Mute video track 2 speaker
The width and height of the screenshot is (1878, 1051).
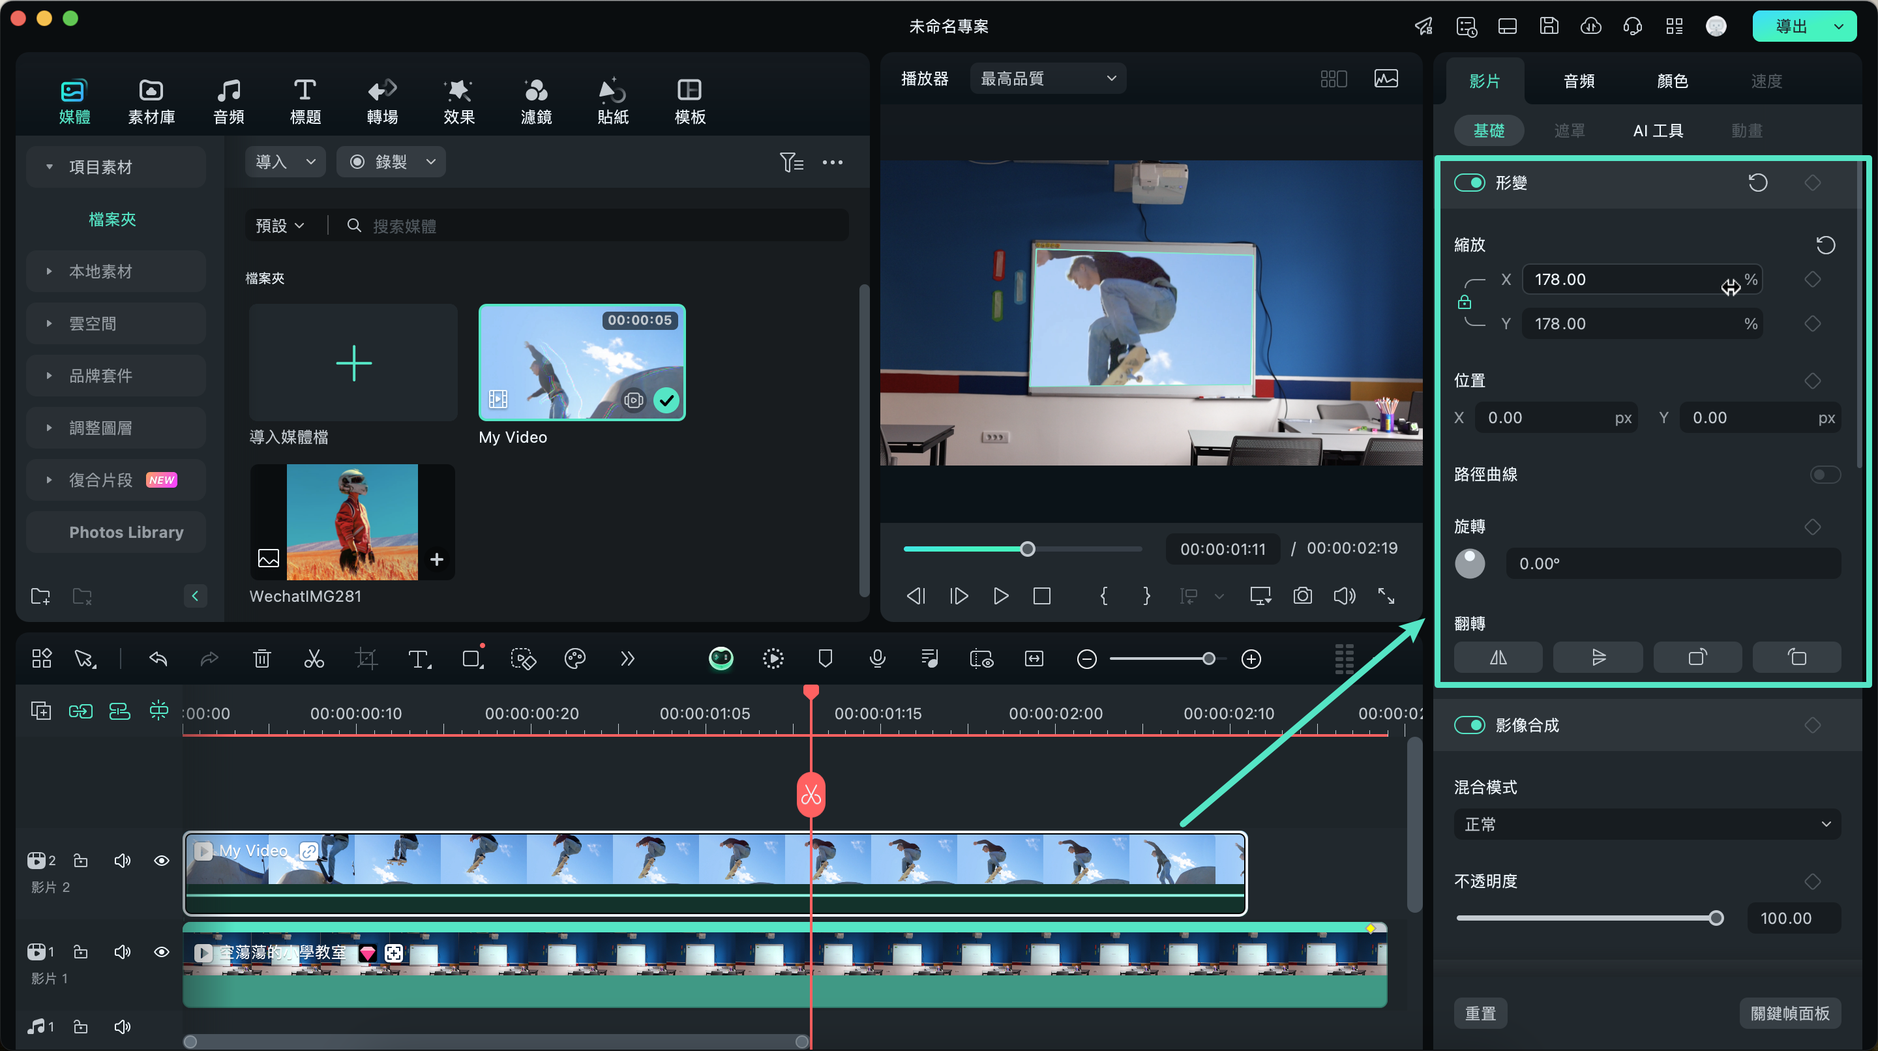click(123, 861)
